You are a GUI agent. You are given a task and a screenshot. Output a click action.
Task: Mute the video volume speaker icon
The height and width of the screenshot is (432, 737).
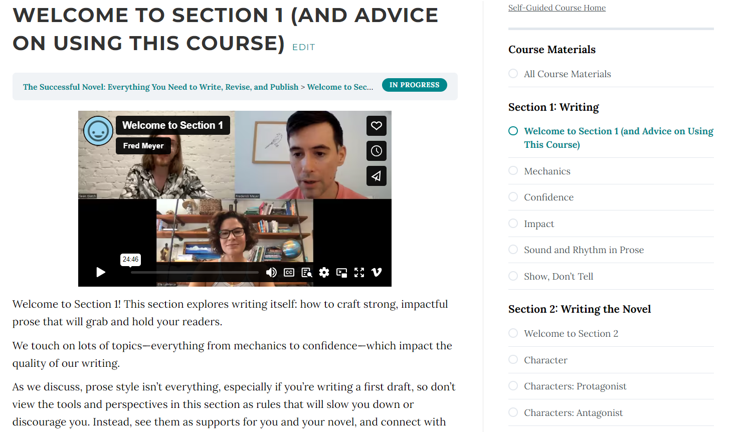[x=271, y=272]
